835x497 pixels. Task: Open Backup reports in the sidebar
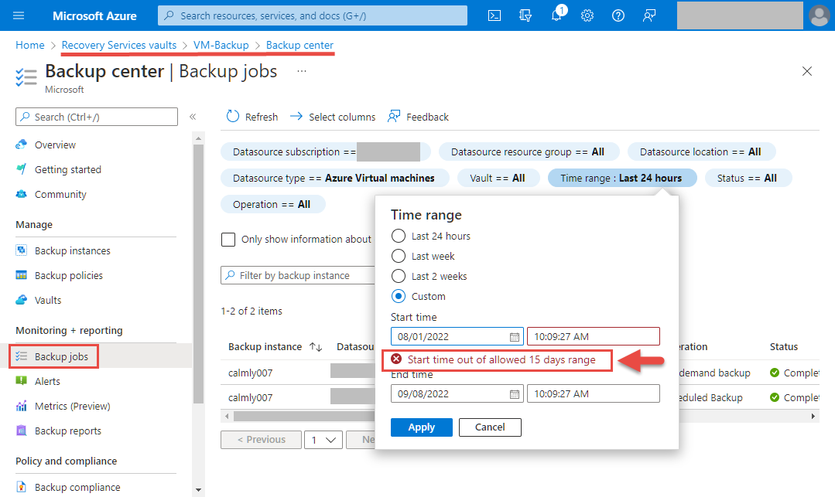(x=67, y=431)
